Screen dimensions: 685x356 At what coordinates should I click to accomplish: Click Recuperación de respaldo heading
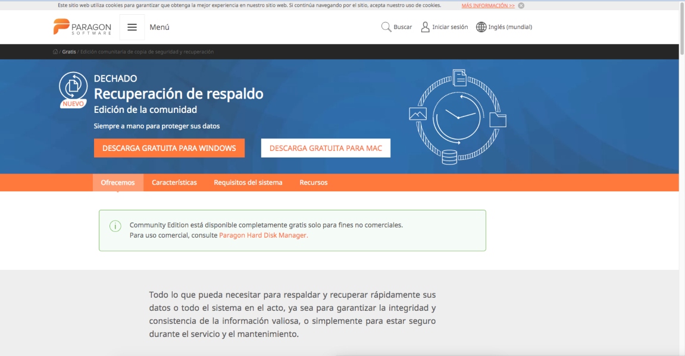tap(179, 94)
